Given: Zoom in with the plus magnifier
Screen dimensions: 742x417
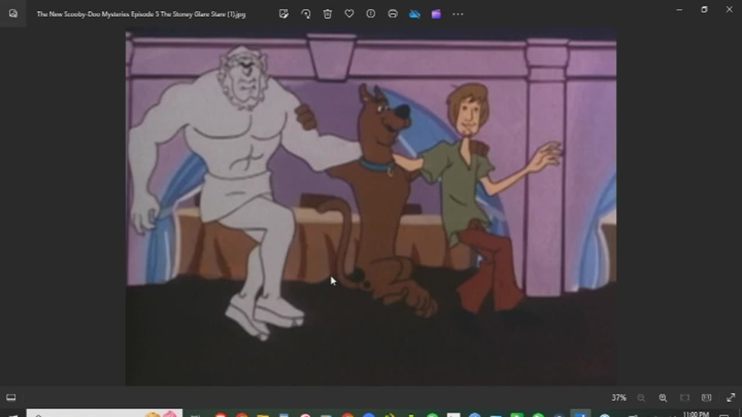Looking at the screenshot, I should coord(663,398).
